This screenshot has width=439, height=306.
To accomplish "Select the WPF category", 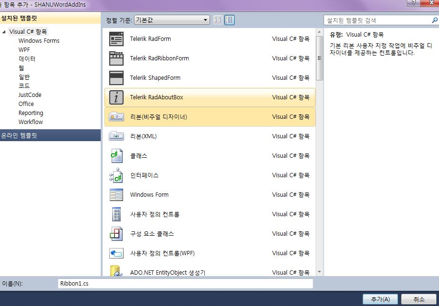I will 24,49.
